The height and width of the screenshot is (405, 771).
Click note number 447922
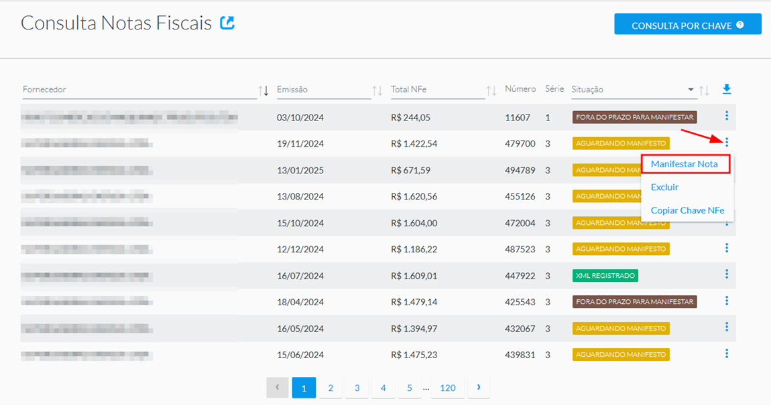(x=520, y=276)
